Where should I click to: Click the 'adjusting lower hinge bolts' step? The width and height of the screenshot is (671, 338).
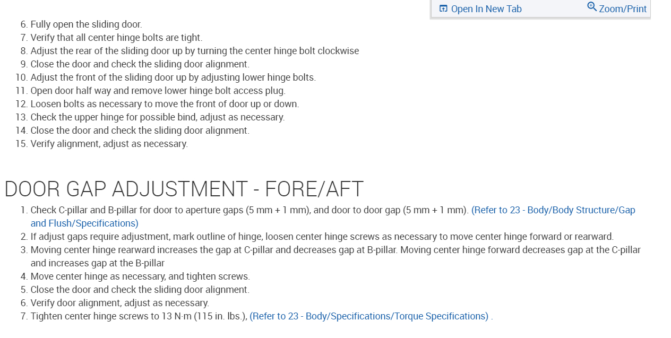173,77
